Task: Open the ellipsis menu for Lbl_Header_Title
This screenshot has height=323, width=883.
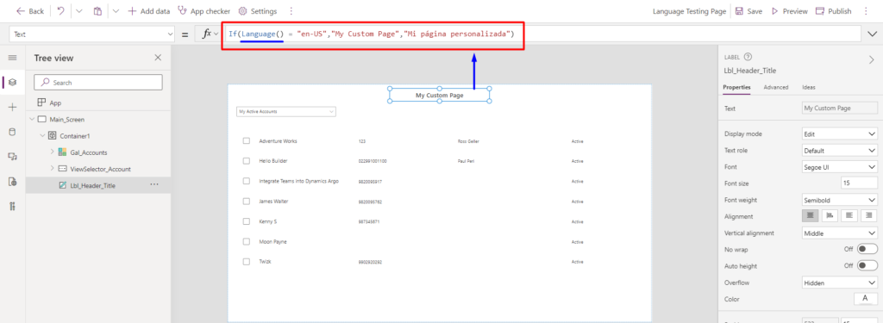Action: pos(154,184)
